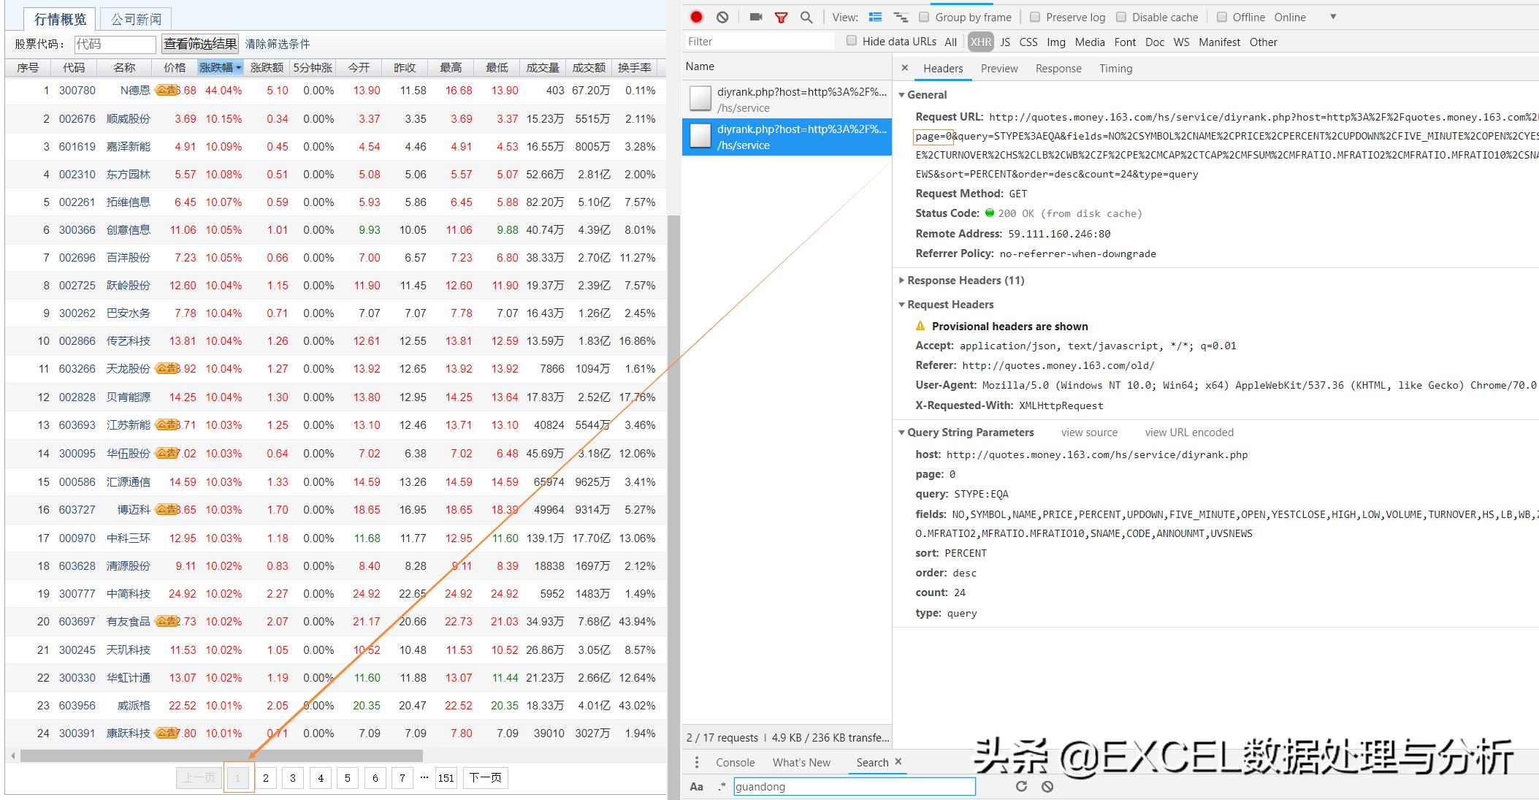Click the announcement badge next to 江苏新能
1539x800 pixels.
[x=165, y=424]
